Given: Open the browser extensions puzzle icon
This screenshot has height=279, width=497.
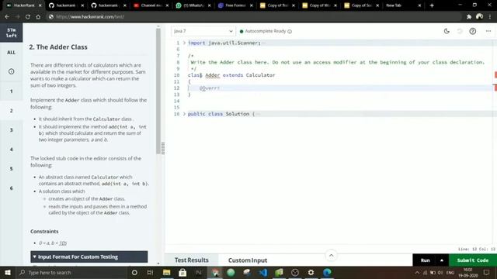Looking at the screenshot, I should (469, 17).
